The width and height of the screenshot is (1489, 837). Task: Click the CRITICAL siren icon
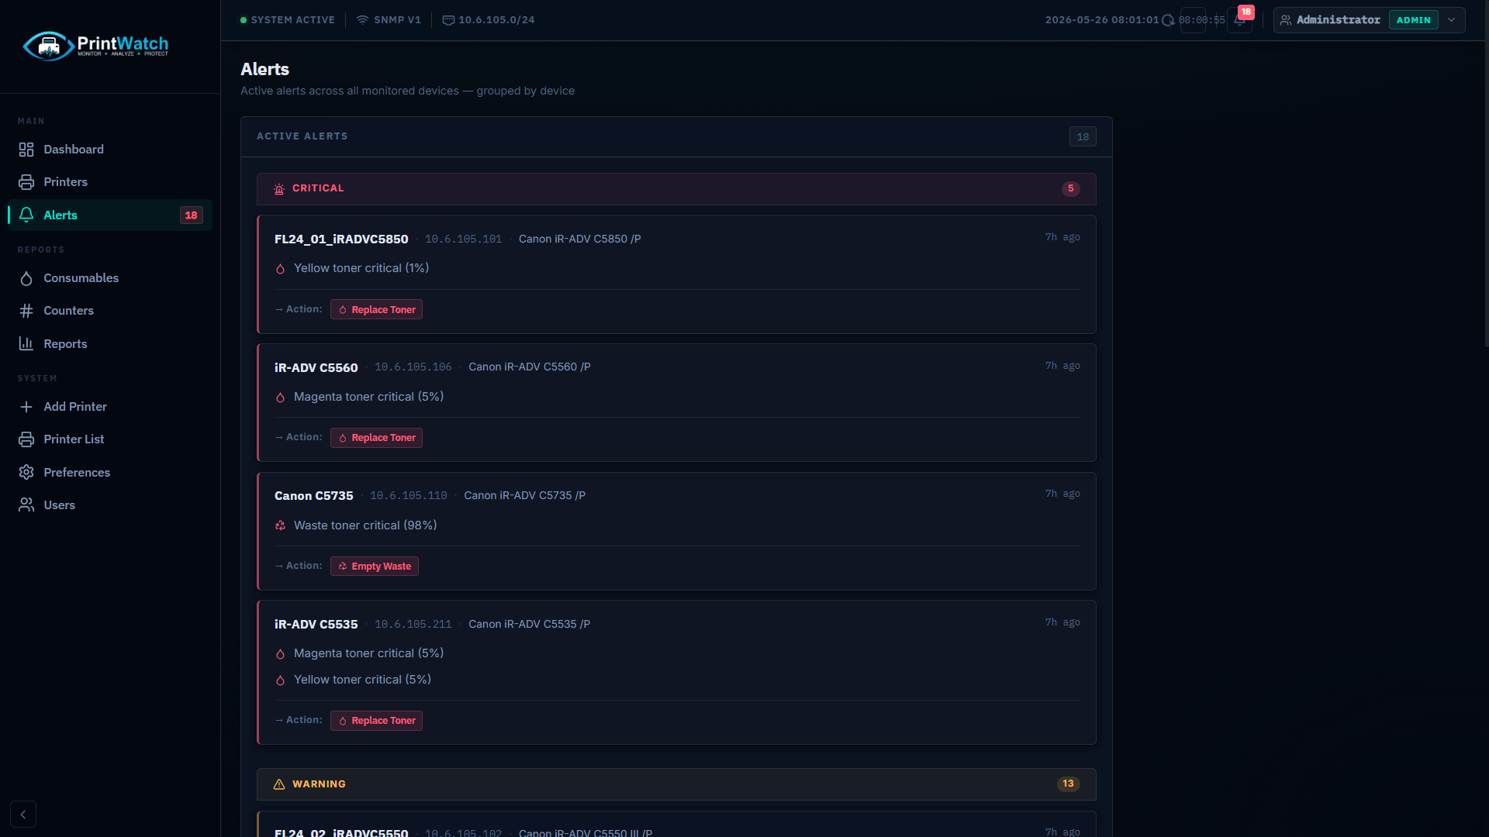point(279,188)
